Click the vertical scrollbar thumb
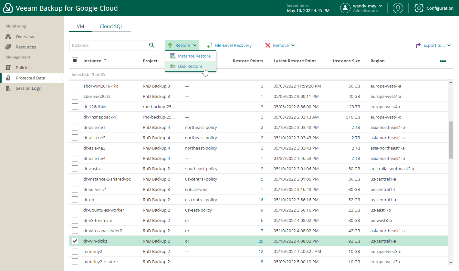Image resolution: width=459 pixels, height=271 pixels. (x=451, y=140)
